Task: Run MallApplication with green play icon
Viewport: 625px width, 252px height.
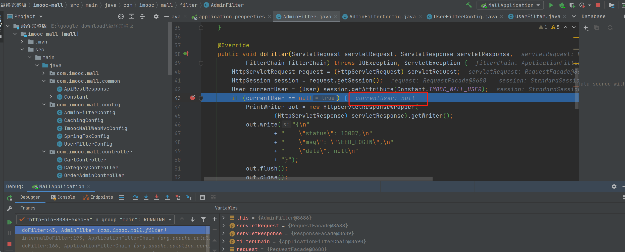Action: (x=551, y=5)
